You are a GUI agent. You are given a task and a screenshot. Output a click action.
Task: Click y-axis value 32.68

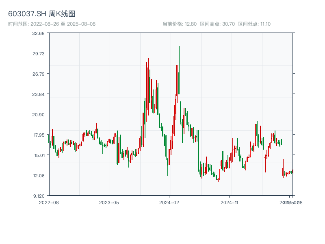pos(38,33)
